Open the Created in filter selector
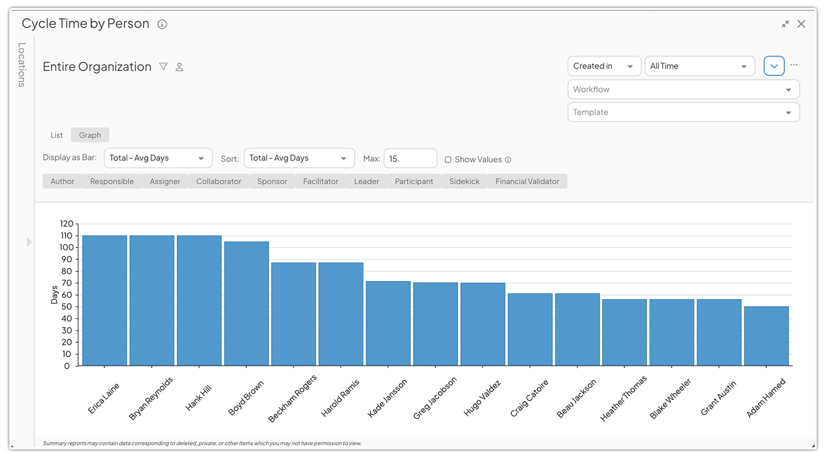 pos(604,66)
